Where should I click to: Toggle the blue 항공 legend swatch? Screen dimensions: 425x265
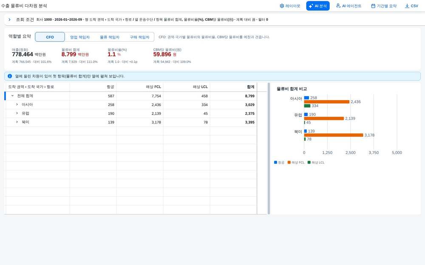(x=276, y=162)
